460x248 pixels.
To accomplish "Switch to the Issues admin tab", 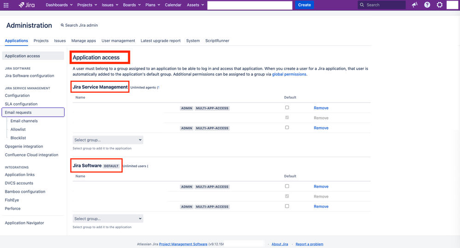I will 60,41.
